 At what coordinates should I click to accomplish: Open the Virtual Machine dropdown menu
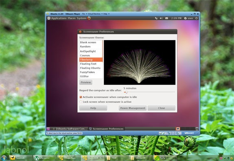pyautogui.click(x=95, y=14)
